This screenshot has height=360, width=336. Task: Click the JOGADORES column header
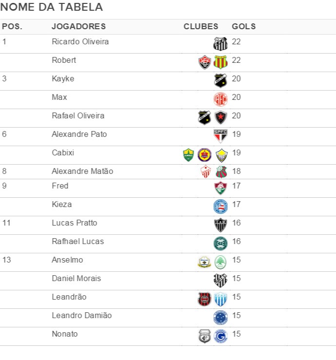click(x=79, y=26)
